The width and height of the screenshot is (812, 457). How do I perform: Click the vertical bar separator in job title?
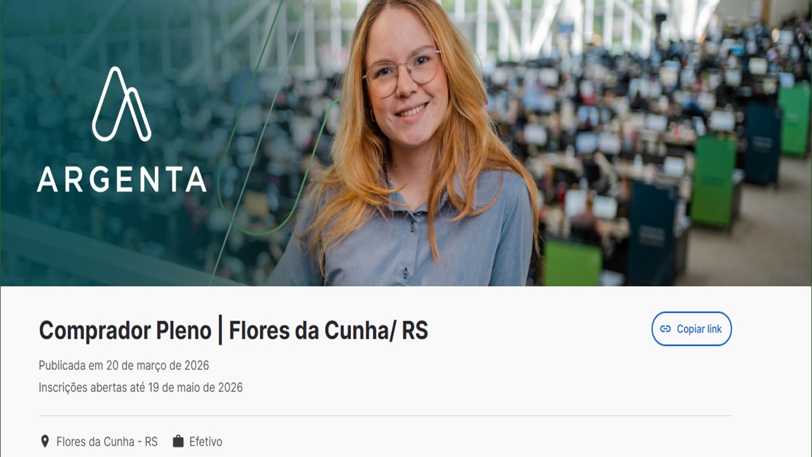[x=220, y=331]
